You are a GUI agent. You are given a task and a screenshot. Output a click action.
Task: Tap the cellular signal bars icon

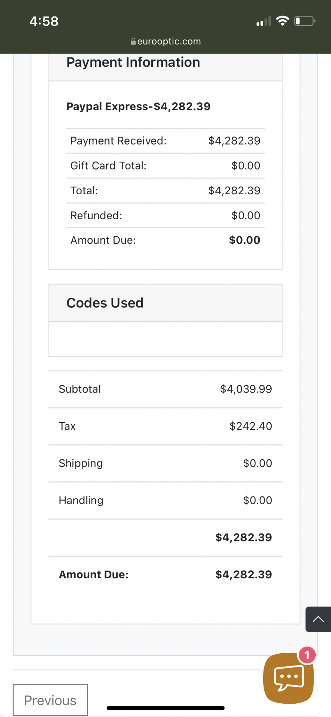click(x=264, y=21)
